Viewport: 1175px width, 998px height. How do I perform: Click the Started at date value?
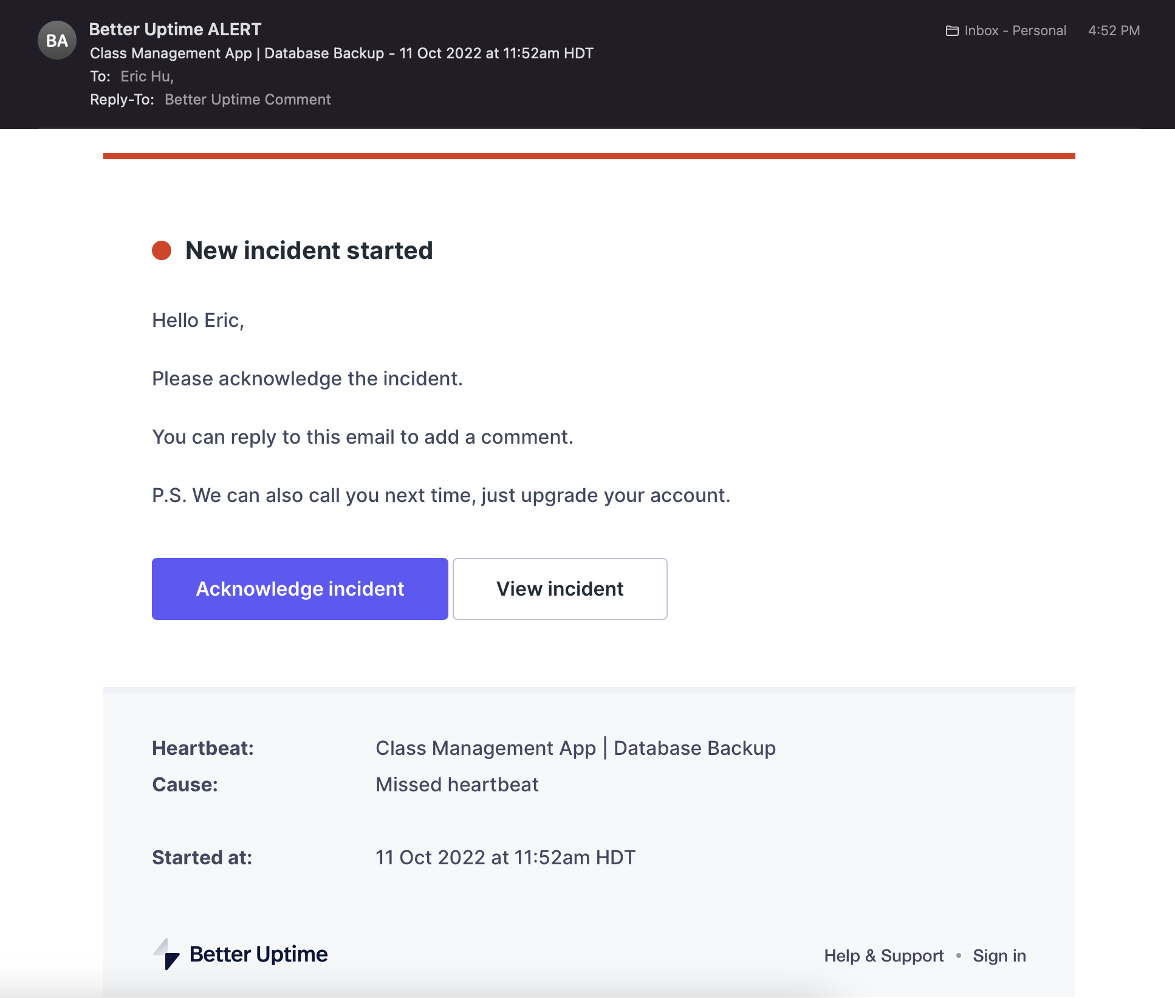505,858
